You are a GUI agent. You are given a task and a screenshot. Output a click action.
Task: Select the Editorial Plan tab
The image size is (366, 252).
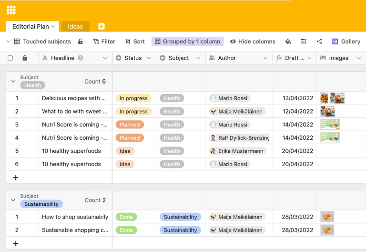tap(31, 27)
